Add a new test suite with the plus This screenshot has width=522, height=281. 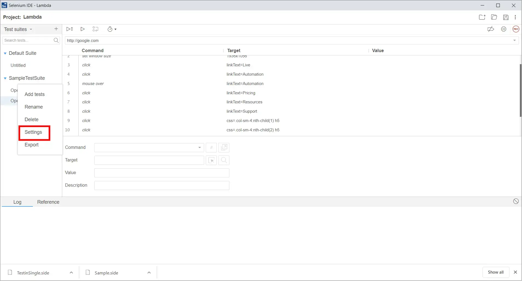pyautogui.click(x=56, y=29)
